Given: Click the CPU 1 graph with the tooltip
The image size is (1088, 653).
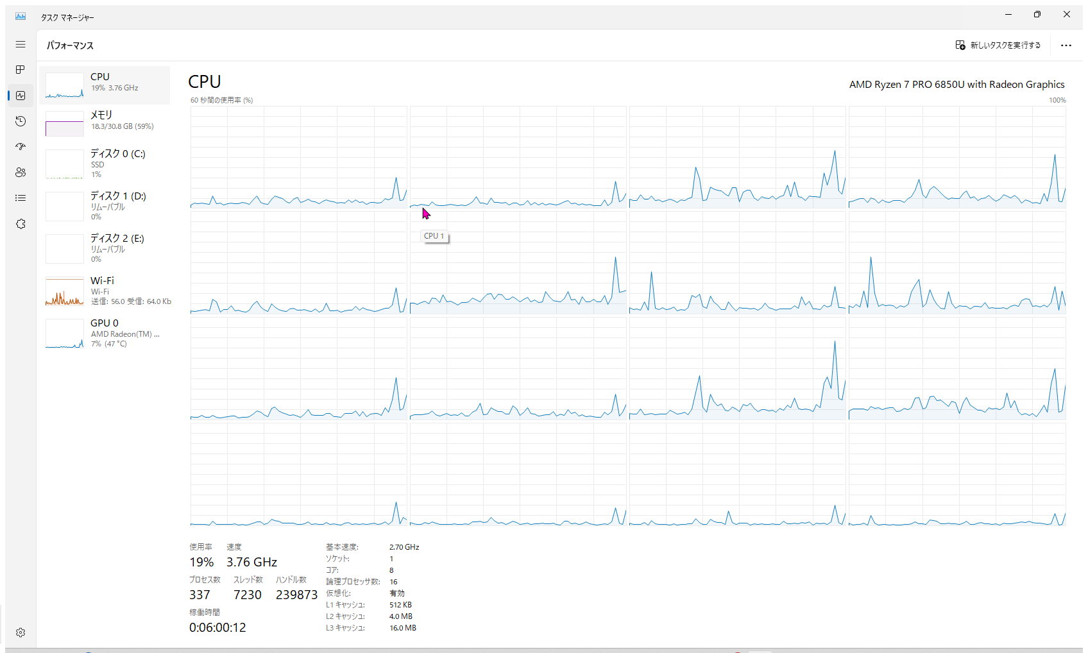Looking at the screenshot, I should coord(518,157).
